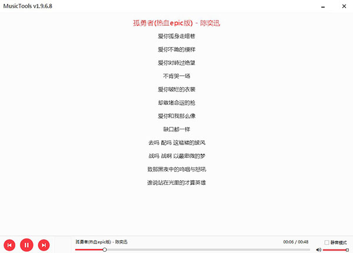Click the red song title 孤勇者(热血epic版) - 陈奕迅
The image size is (353, 253).
176,23
